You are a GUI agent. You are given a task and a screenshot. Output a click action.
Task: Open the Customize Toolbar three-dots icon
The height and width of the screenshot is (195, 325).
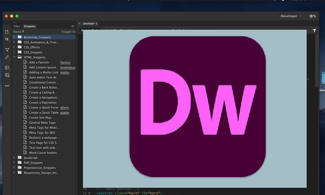pos(7,86)
